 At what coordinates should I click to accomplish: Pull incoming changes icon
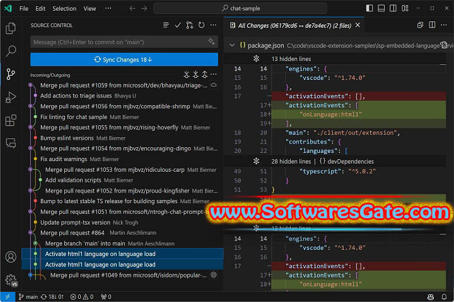[x=195, y=75]
